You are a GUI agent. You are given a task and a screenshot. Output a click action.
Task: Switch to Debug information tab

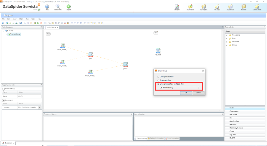(x=156, y=138)
